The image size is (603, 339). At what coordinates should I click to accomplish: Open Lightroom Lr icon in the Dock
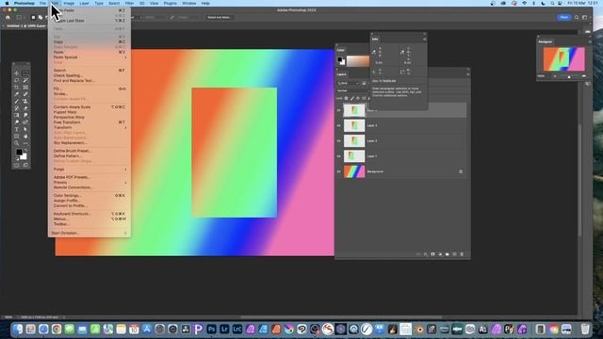(x=224, y=329)
